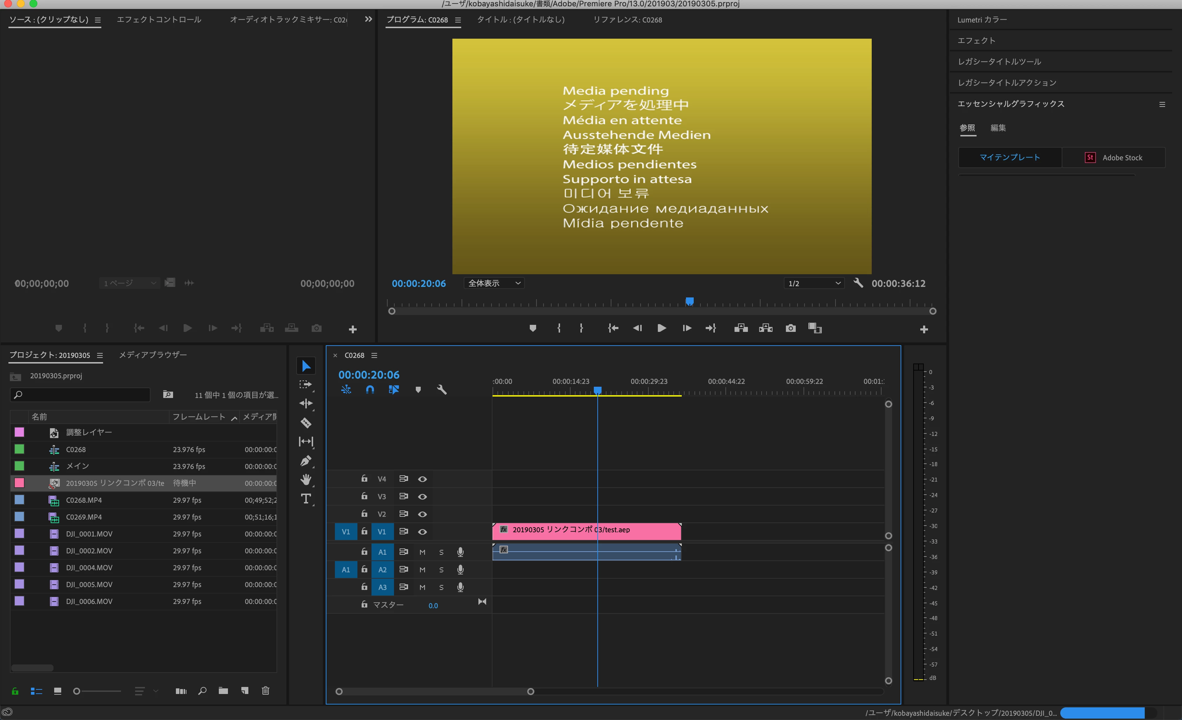This screenshot has height=720, width=1182.
Task: Switch to 編集 tab in Essential Graphics
Action: pyautogui.click(x=998, y=128)
